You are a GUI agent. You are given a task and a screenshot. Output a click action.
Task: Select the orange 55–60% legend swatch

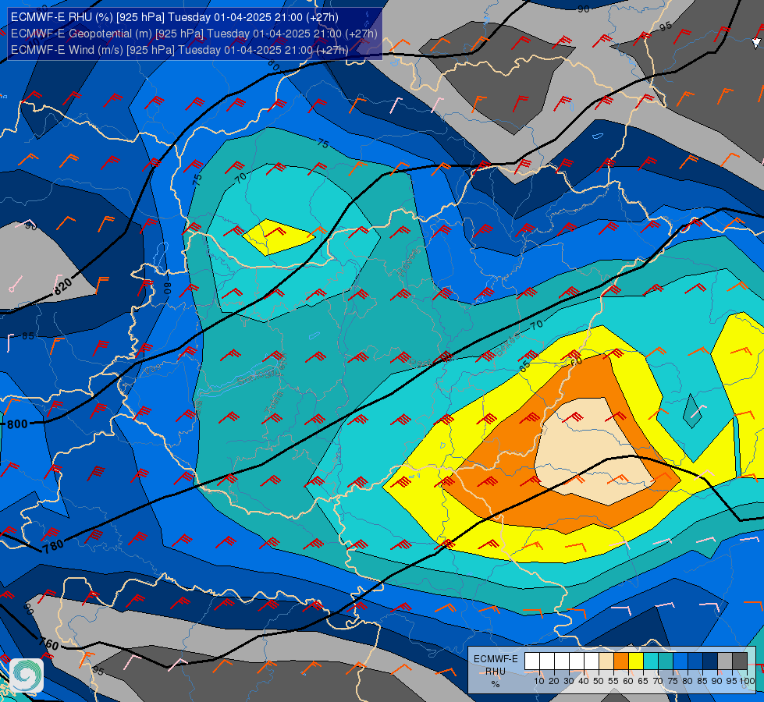point(621,661)
